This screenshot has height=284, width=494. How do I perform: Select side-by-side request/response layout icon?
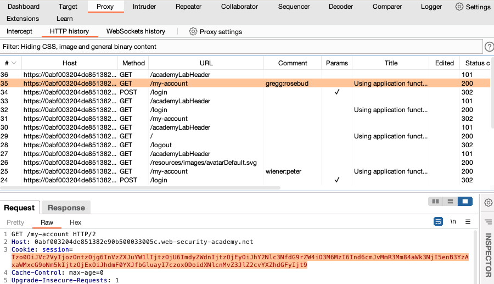pos(435,202)
